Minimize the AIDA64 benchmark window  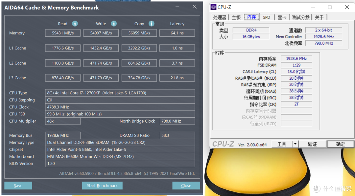pos(177,7)
